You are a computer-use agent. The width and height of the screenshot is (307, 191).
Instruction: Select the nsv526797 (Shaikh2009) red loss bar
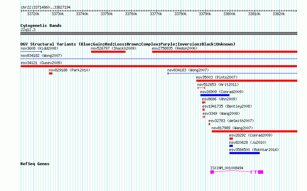coord(108,52)
